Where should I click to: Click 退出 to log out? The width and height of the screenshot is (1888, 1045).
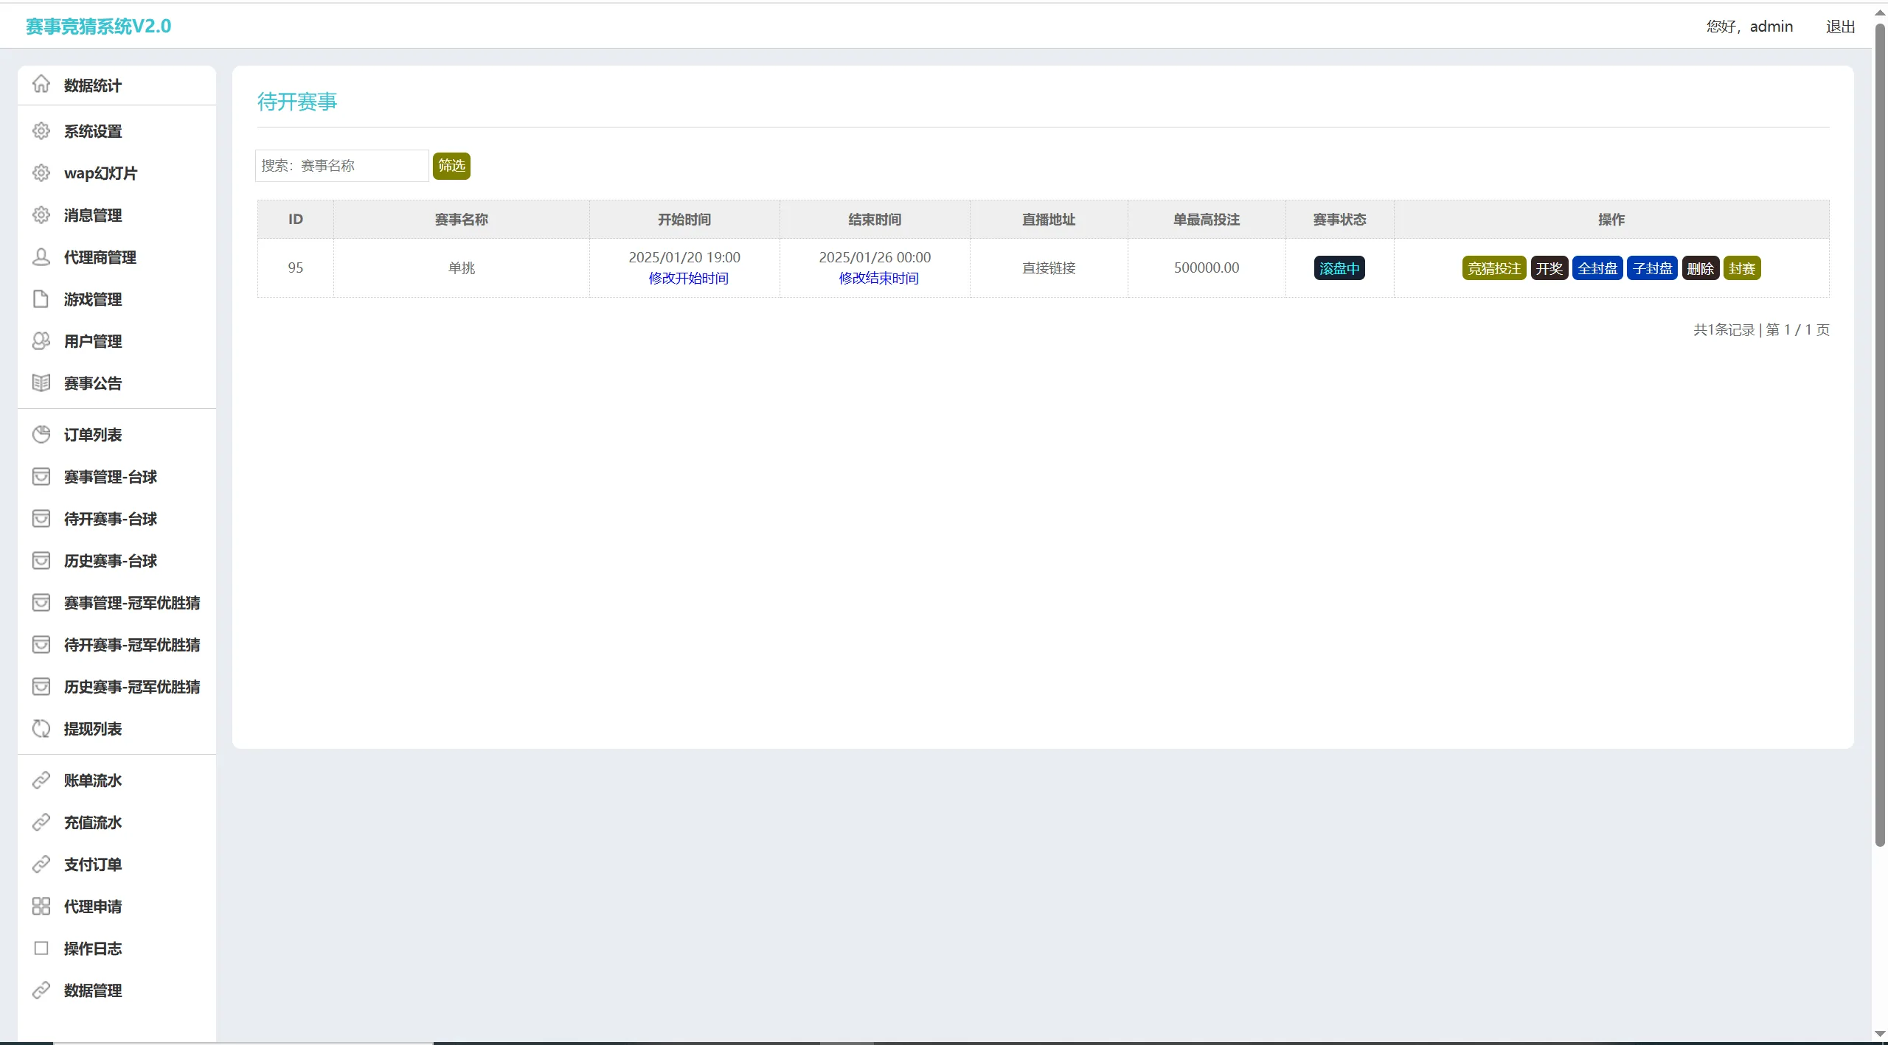pyautogui.click(x=1840, y=27)
